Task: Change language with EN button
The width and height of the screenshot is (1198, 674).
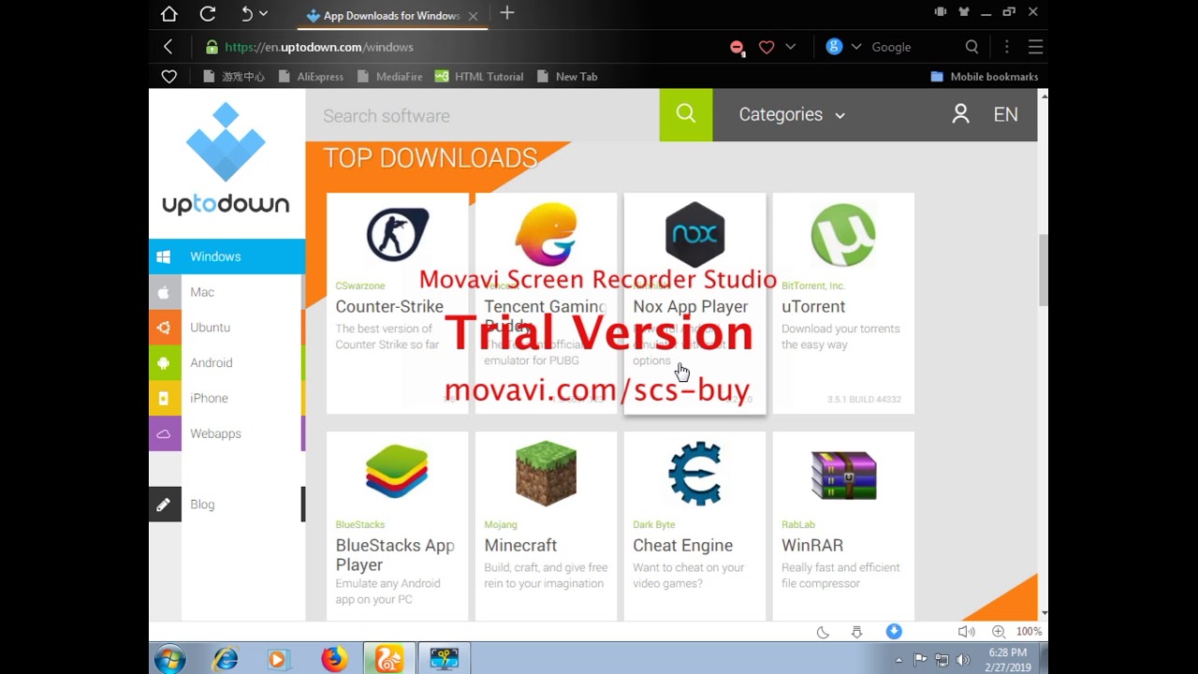Action: pos(1005,115)
